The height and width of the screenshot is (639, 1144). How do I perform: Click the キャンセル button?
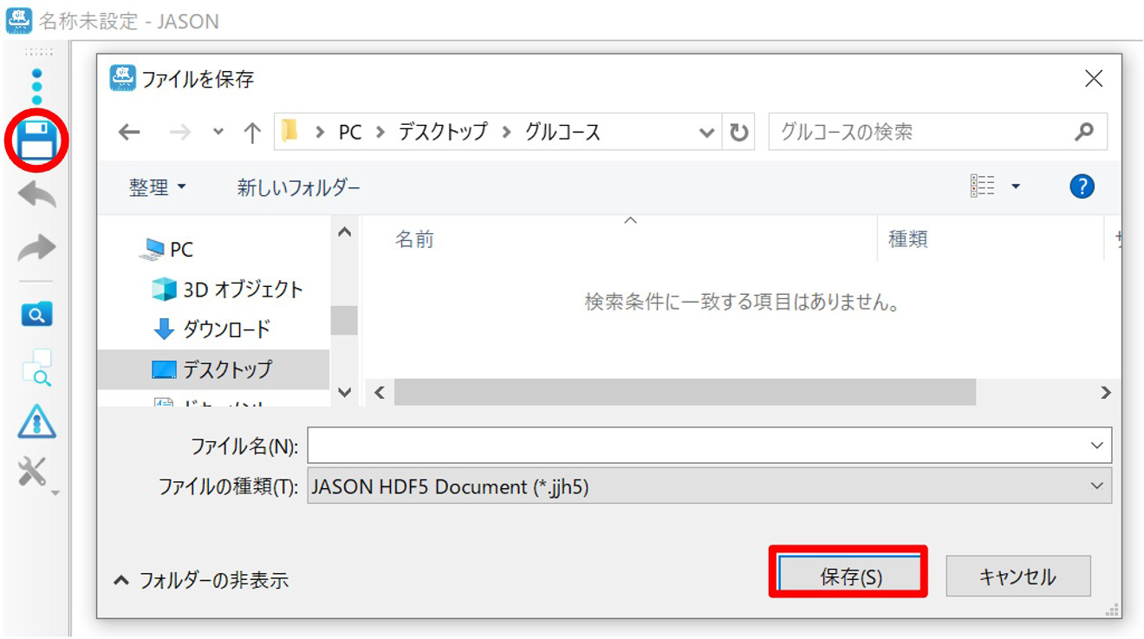pyautogui.click(x=1017, y=577)
